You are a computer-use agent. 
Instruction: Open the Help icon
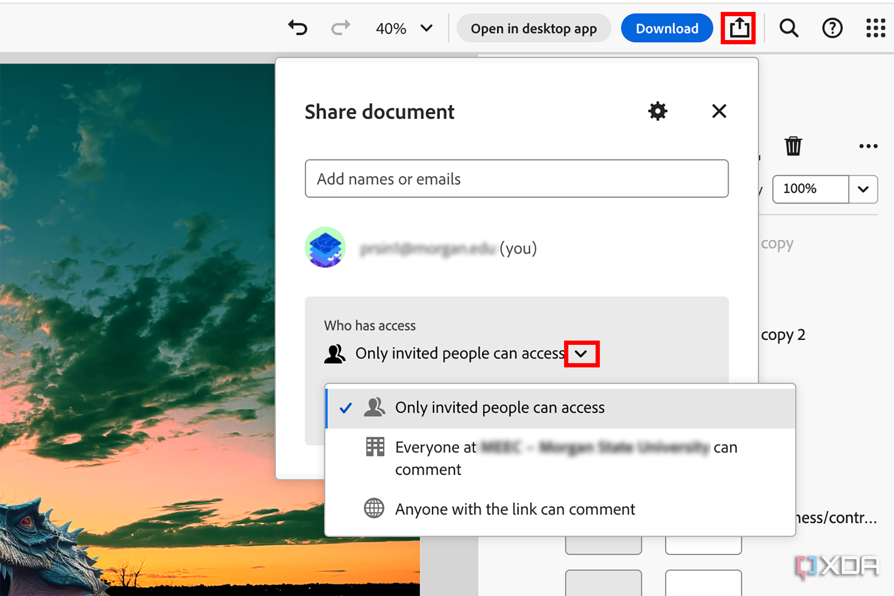(x=832, y=27)
